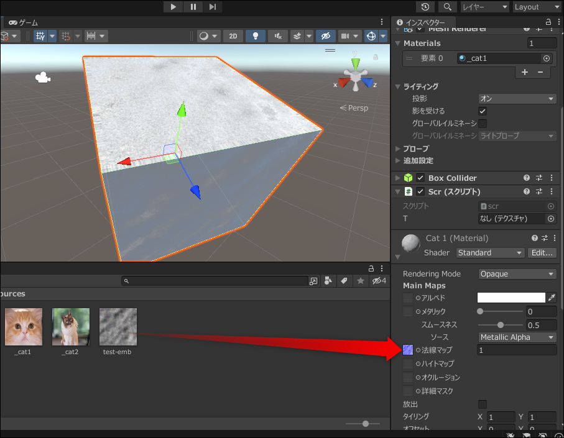Open Box Collider preset icon
This screenshot has height=438, width=564.
pos(539,178)
